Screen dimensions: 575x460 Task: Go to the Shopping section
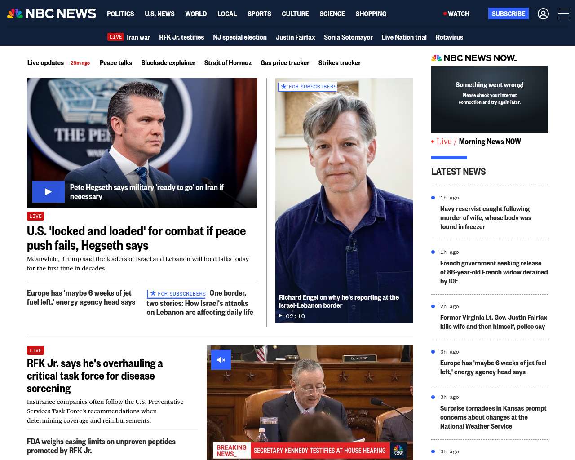(x=371, y=14)
